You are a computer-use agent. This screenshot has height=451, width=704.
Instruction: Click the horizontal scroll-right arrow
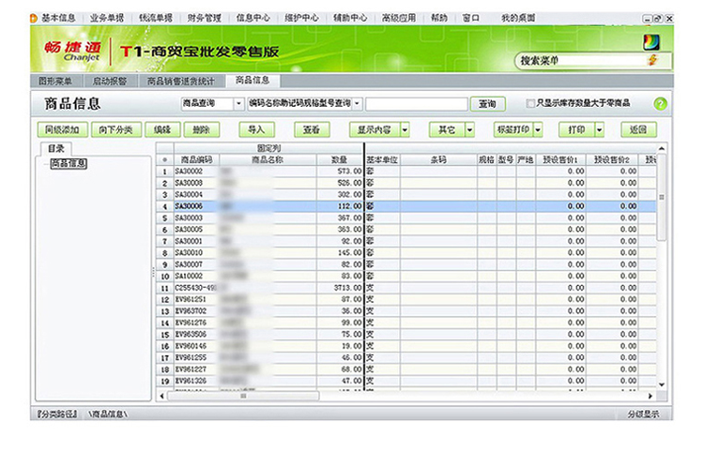(650, 396)
